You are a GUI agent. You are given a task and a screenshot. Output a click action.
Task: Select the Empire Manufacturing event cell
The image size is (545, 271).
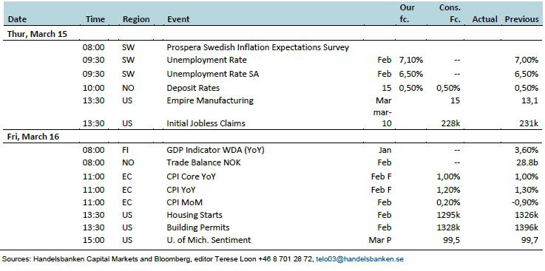(x=210, y=100)
